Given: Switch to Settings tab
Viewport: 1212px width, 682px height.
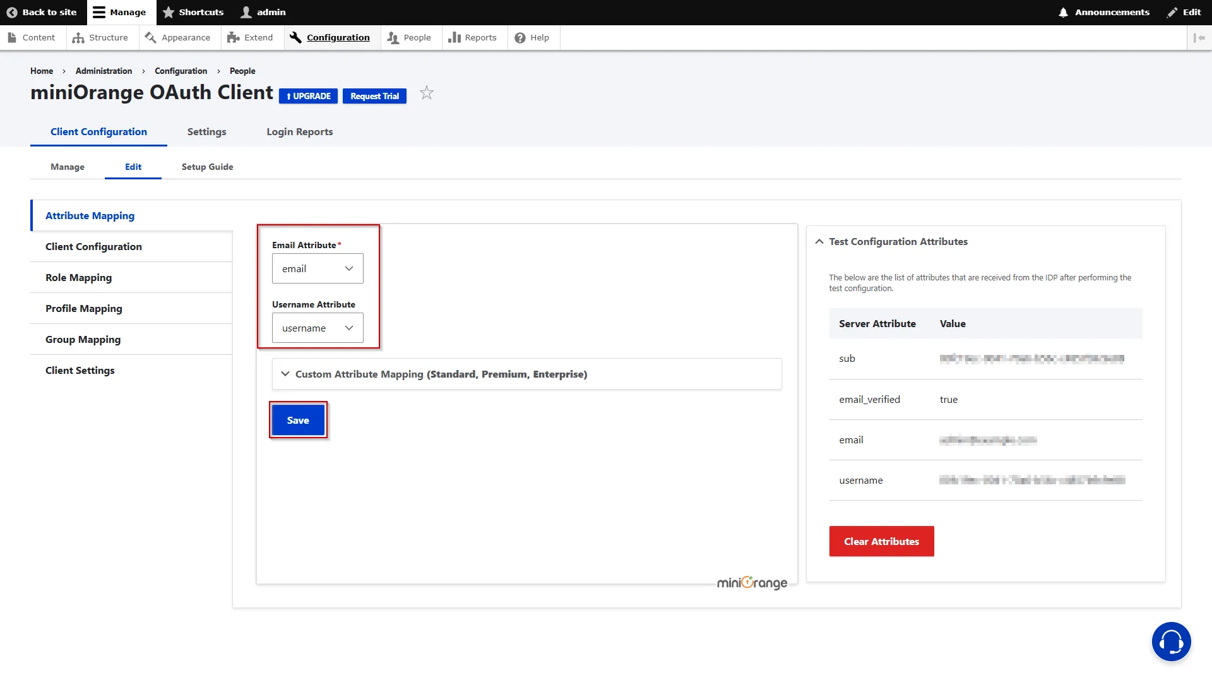Looking at the screenshot, I should tap(206, 131).
